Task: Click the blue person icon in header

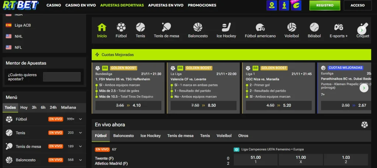Action: 284,5
